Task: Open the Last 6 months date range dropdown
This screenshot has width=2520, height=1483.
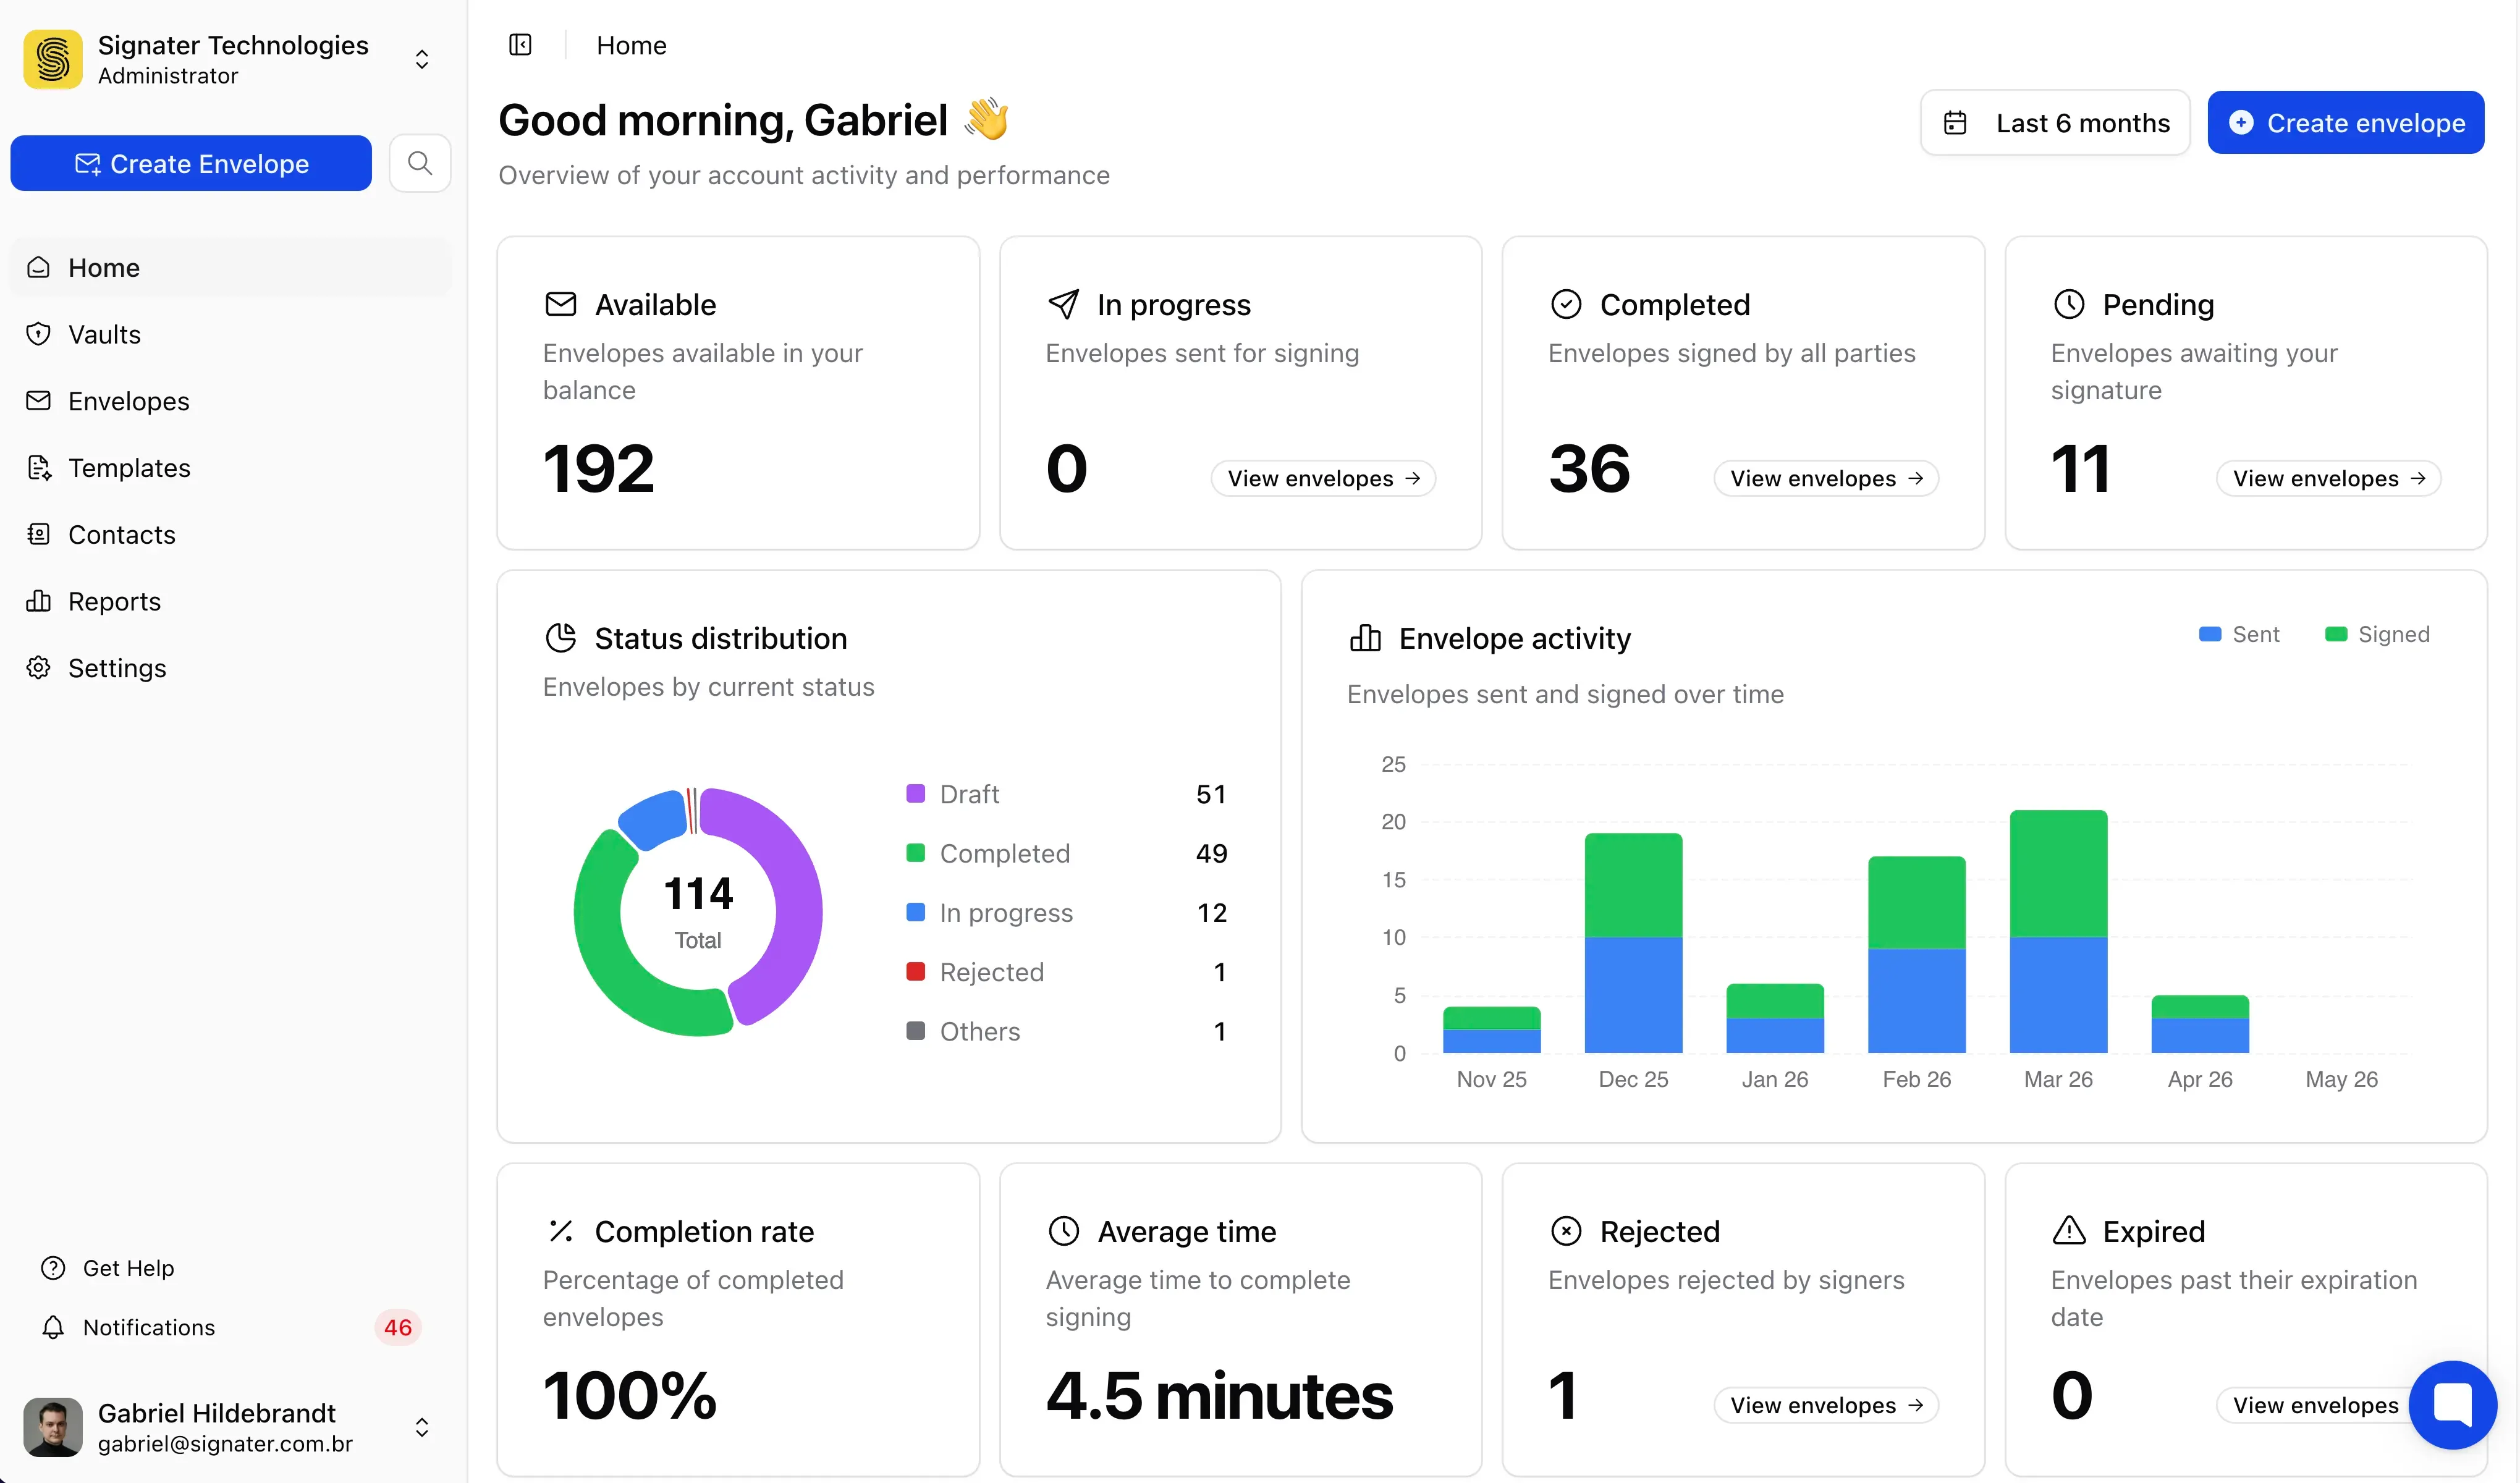Action: [2055, 122]
